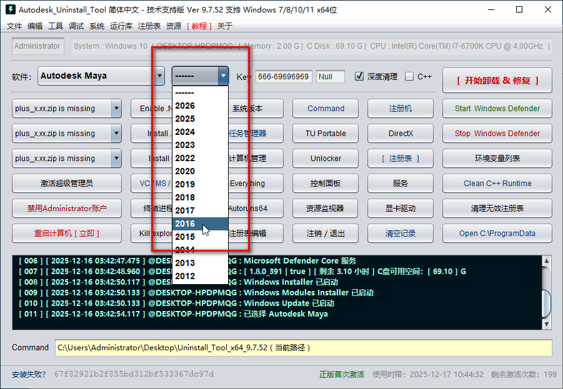Click 激活超级管理员 button
Image resolution: width=563 pixels, height=389 pixels.
tap(67, 184)
